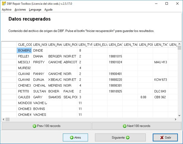Click the MAU 413 cell
This screenshot has width=183, height=144.
click(160, 62)
